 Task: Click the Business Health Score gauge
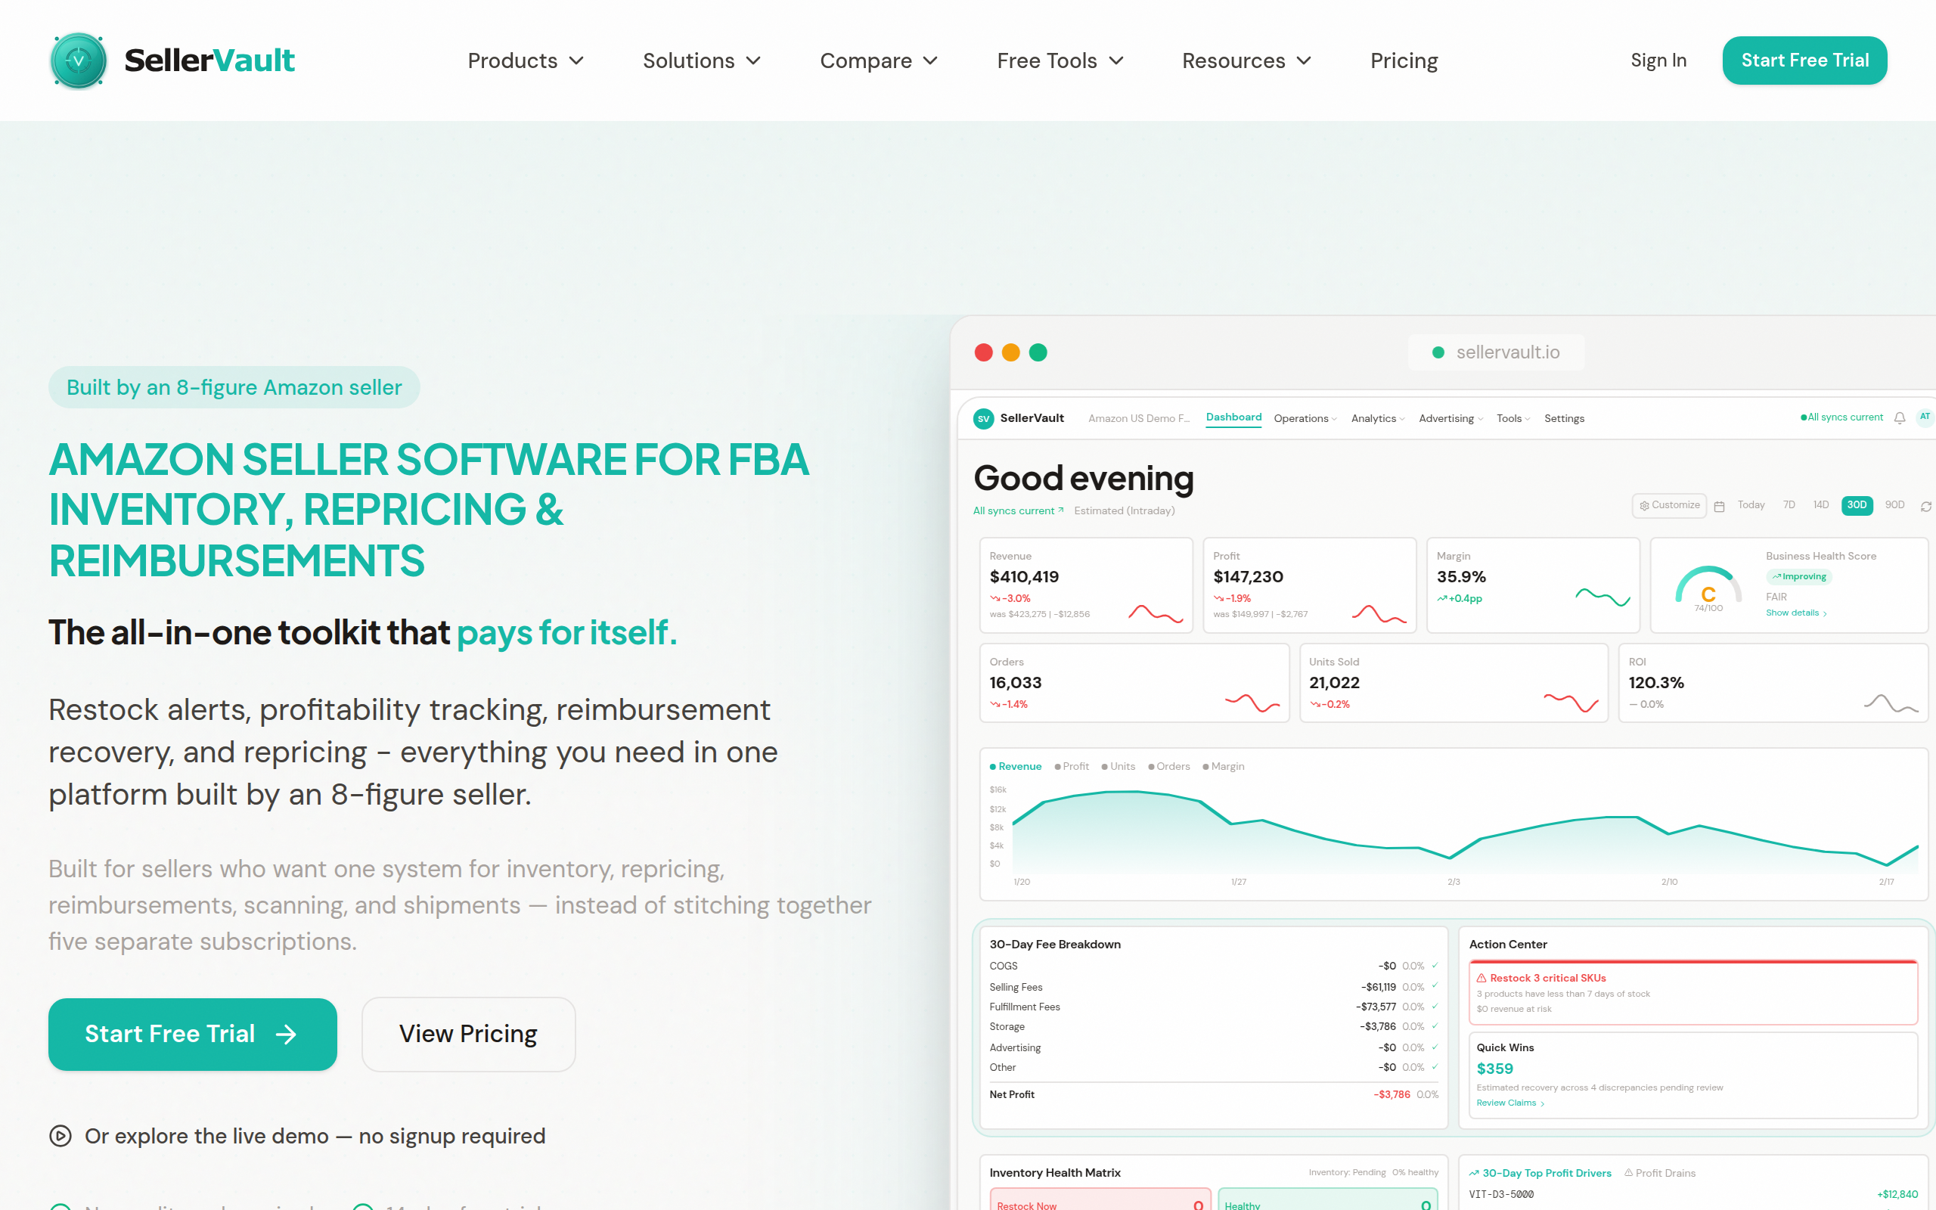(1708, 588)
